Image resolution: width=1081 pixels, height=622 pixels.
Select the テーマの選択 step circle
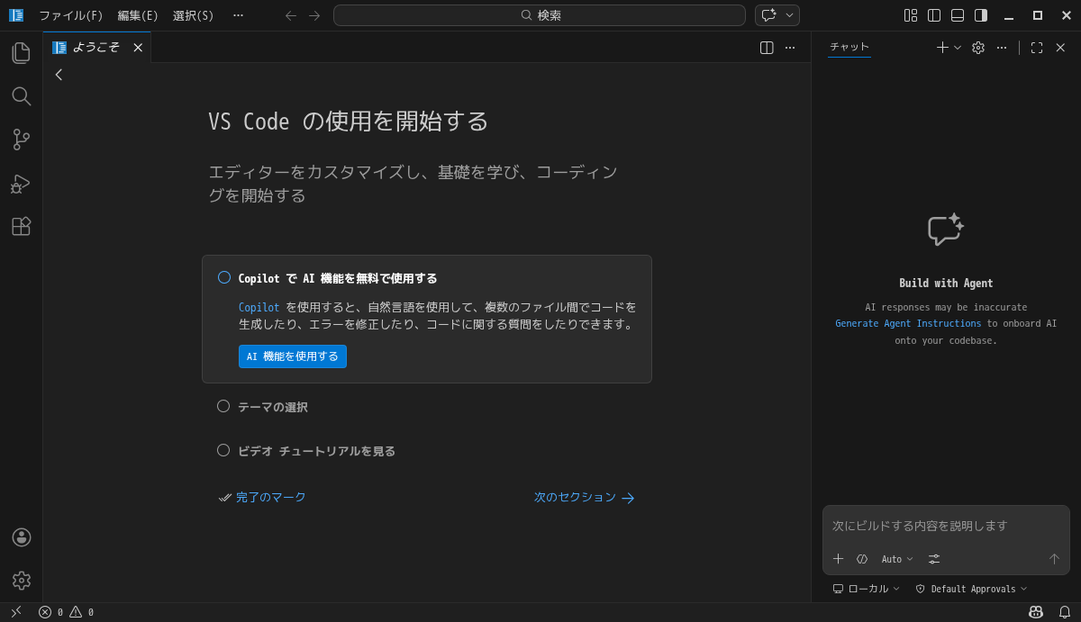point(223,406)
